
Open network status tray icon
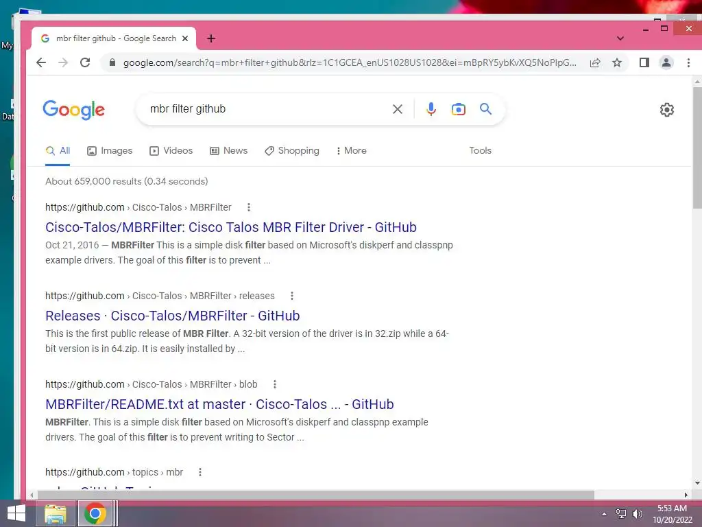point(621,514)
